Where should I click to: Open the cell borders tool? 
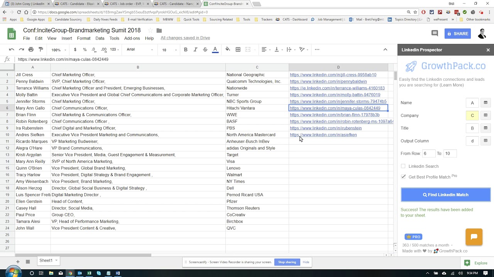238,50
